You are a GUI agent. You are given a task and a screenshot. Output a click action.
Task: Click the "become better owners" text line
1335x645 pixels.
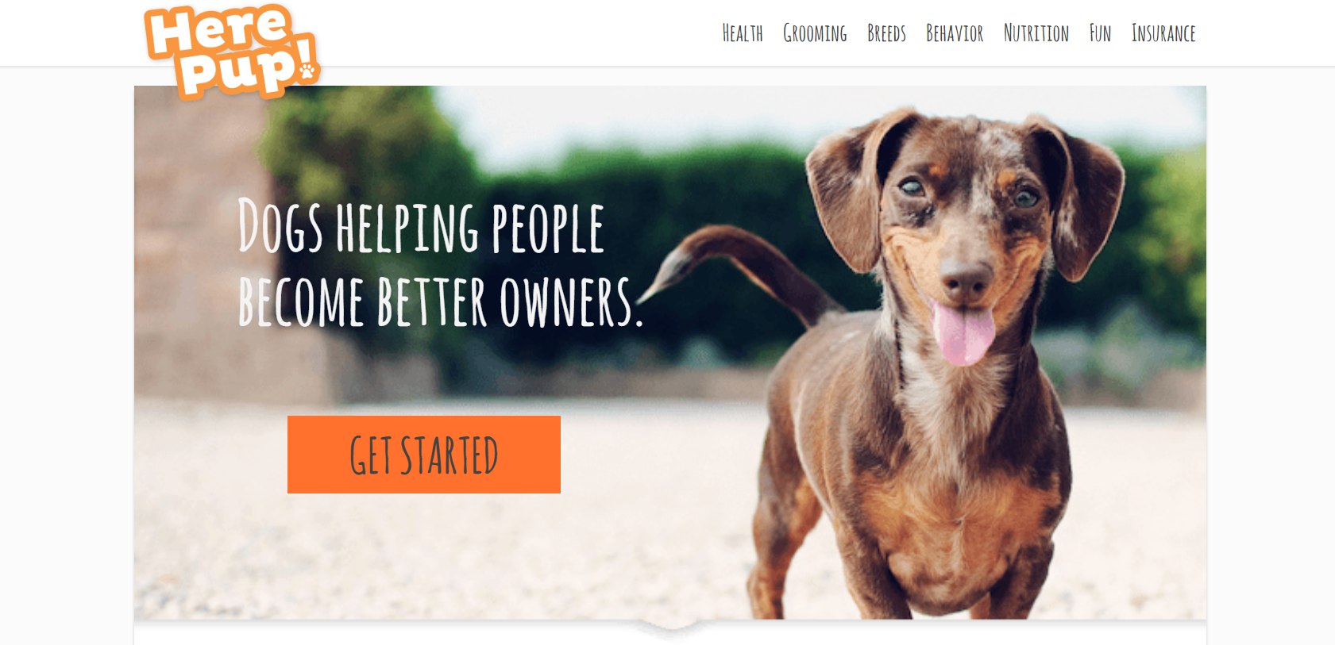440,301
